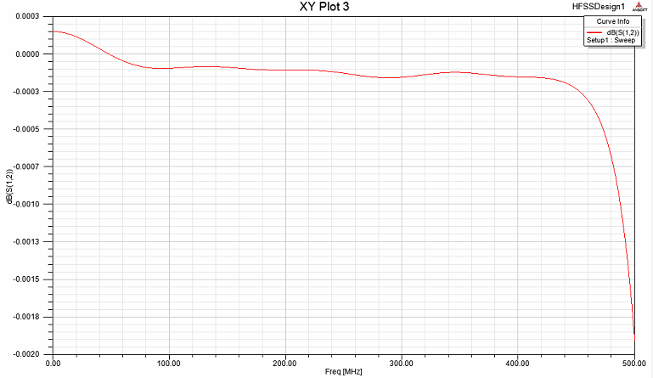Click the 400.00 x-axis tick label
This screenshot has width=653, height=378.
click(518, 363)
